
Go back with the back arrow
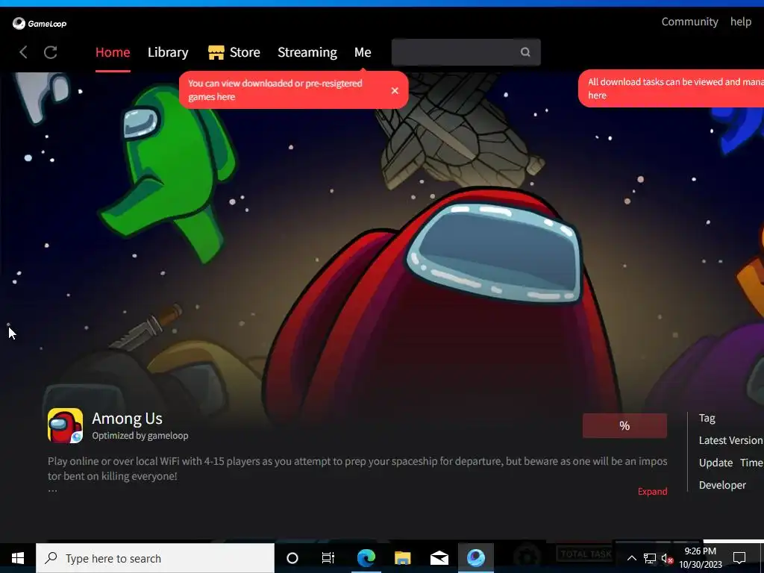click(23, 52)
